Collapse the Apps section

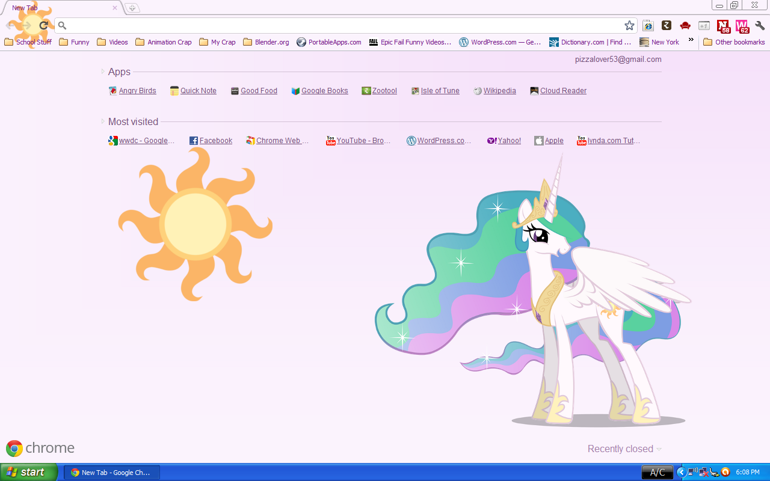[103, 72]
